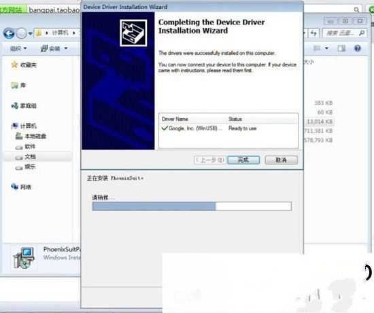Select 家庭组 in the navigation pane
This screenshot has height=313, width=374.
28,105
